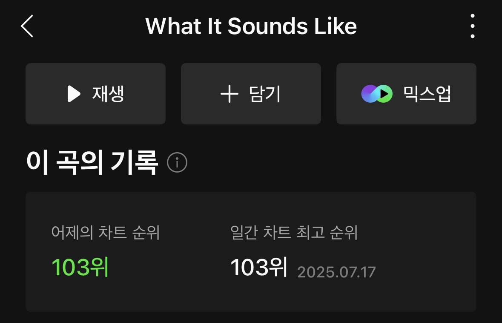Open info icon next to 이 곡의 기록
Image resolution: width=502 pixels, height=323 pixels.
177,162
